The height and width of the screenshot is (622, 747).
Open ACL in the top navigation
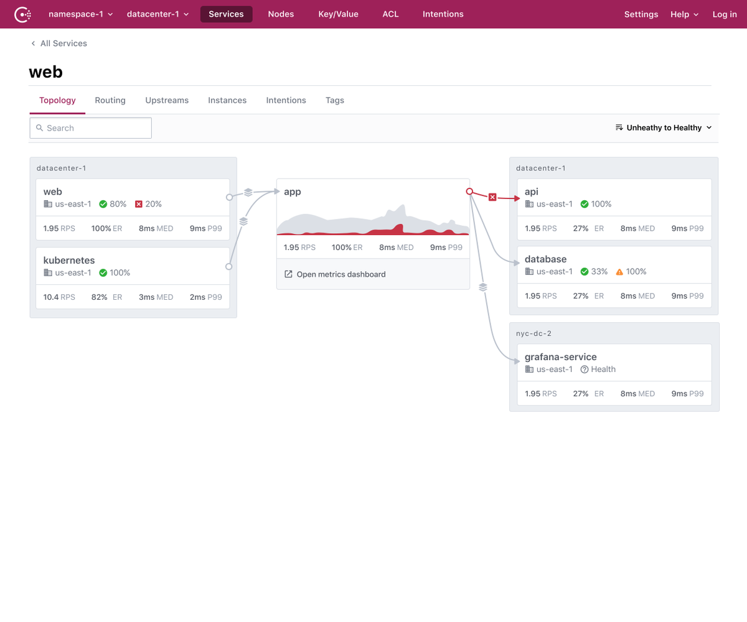(x=390, y=14)
